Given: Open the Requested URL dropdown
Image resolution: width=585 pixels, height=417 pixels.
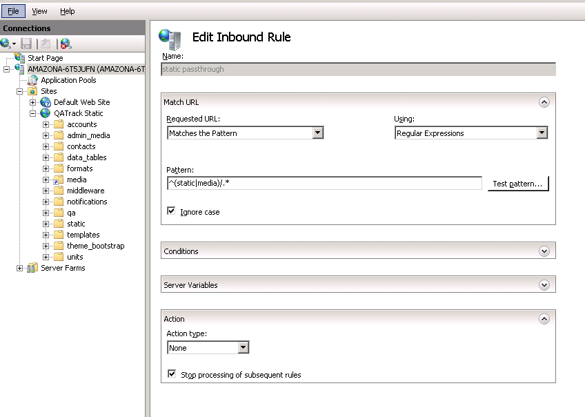Looking at the screenshot, I should (317, 133).
